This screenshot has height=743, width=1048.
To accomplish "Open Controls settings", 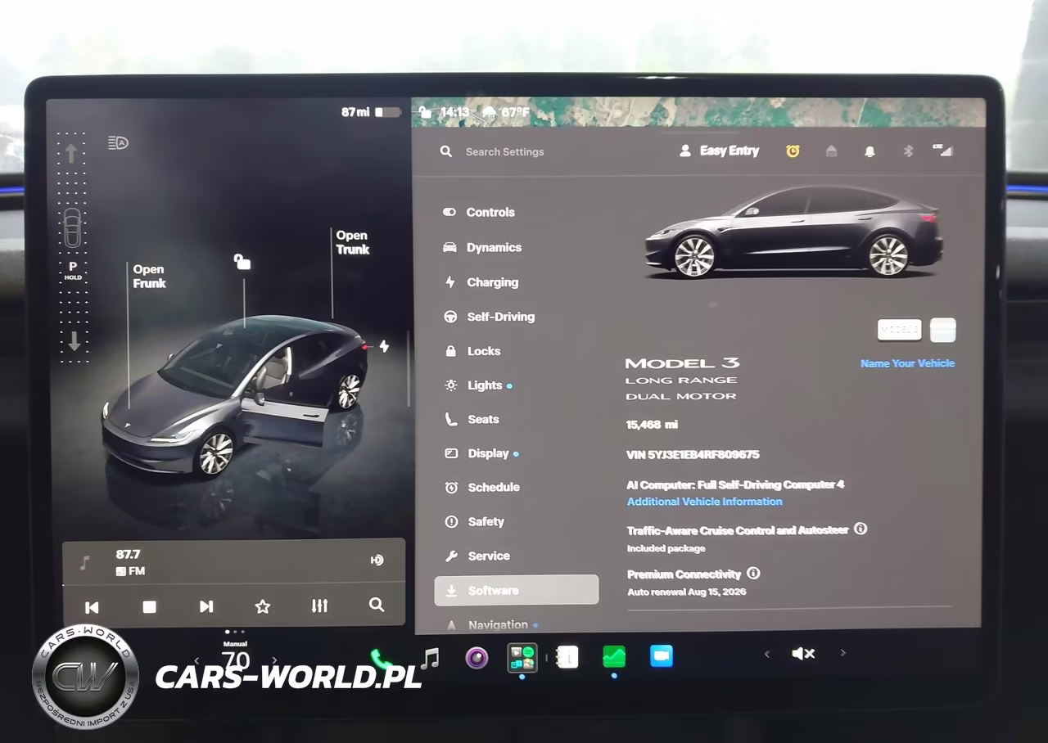I will point(479,212).
